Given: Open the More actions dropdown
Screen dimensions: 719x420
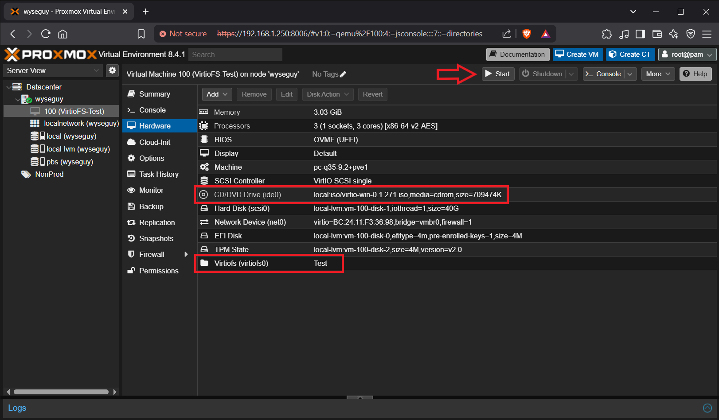Looking at the screenshot, I should (658, 74).
